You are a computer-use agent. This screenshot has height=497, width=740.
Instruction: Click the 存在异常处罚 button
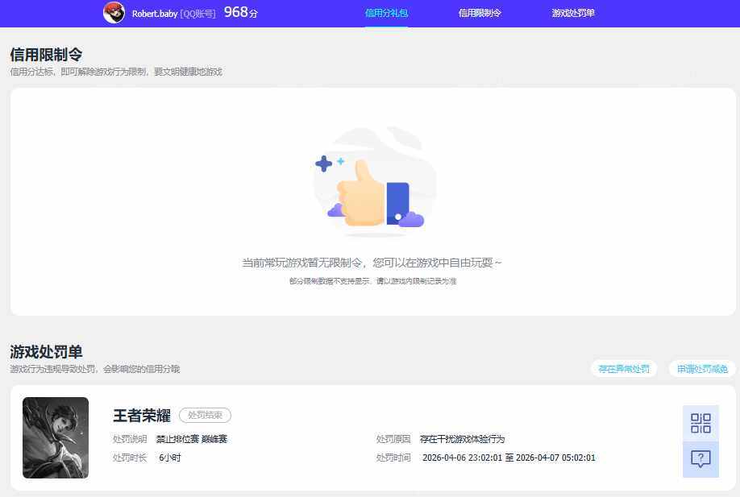click(x=623, y=369)
